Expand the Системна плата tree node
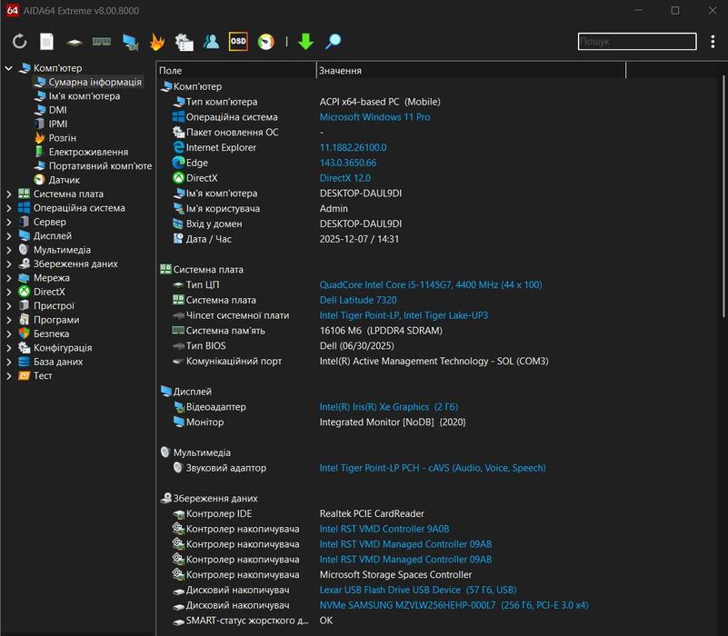Screen dimensions: 728x636 coord(8,194)
